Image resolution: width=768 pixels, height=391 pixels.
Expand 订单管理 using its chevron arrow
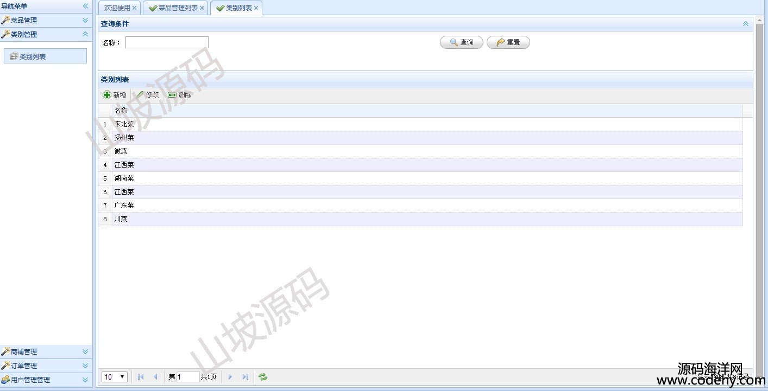85,366
